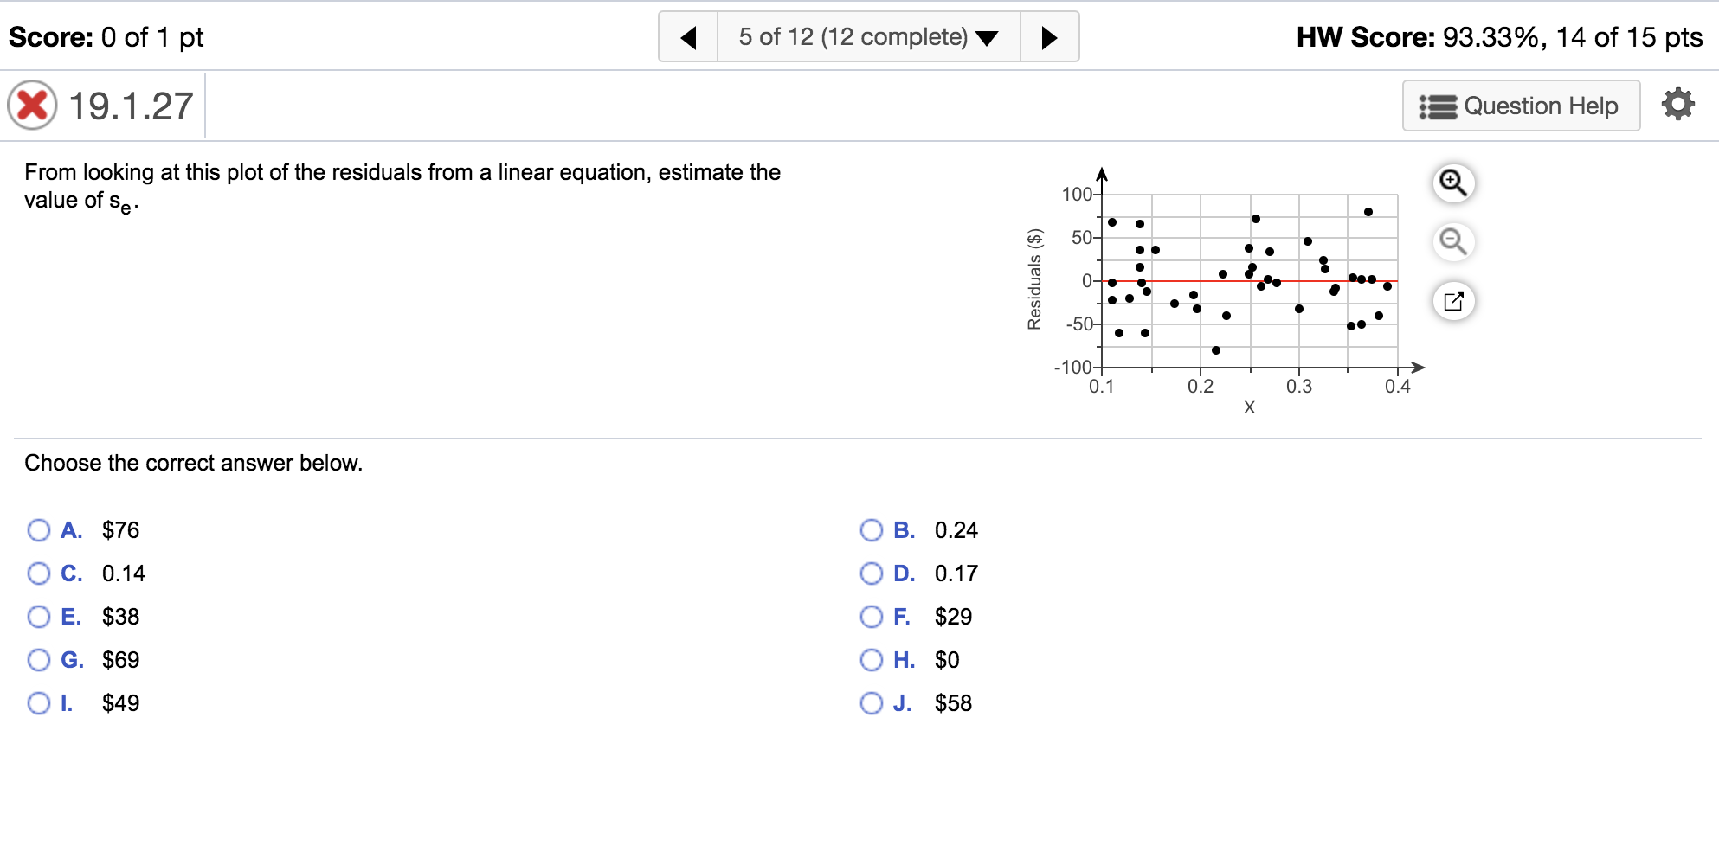Click the question number 19.1.27 label
Viewport: 1719px width, 865px height.
point(130,106)
